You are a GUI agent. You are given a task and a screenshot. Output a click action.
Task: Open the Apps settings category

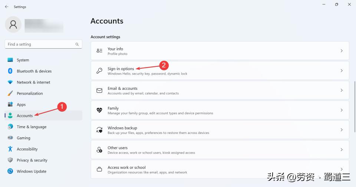[x=21, y=105]
